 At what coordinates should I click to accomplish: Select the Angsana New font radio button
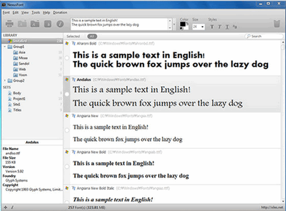coord(67,130)
